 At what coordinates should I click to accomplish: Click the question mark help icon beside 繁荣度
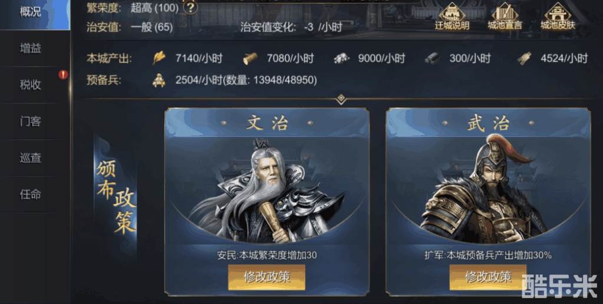[x=190, y=7]
